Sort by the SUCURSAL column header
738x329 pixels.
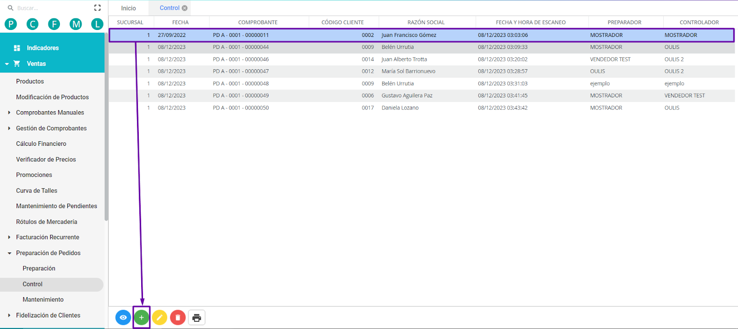130,22
